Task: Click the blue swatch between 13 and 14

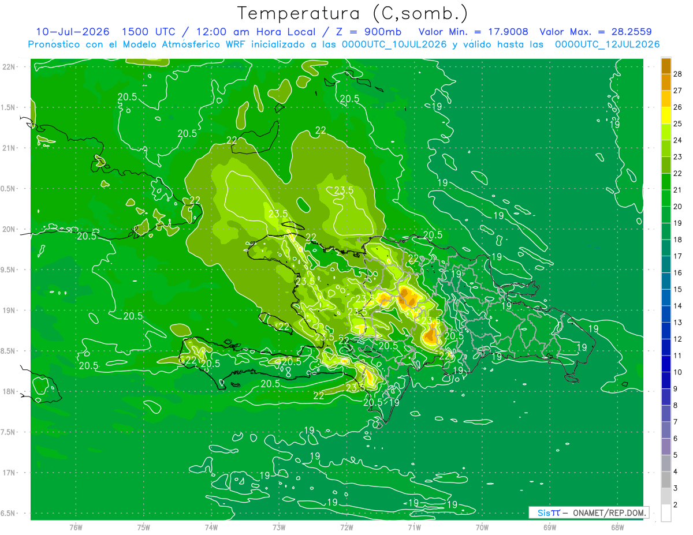Action: 666,314
